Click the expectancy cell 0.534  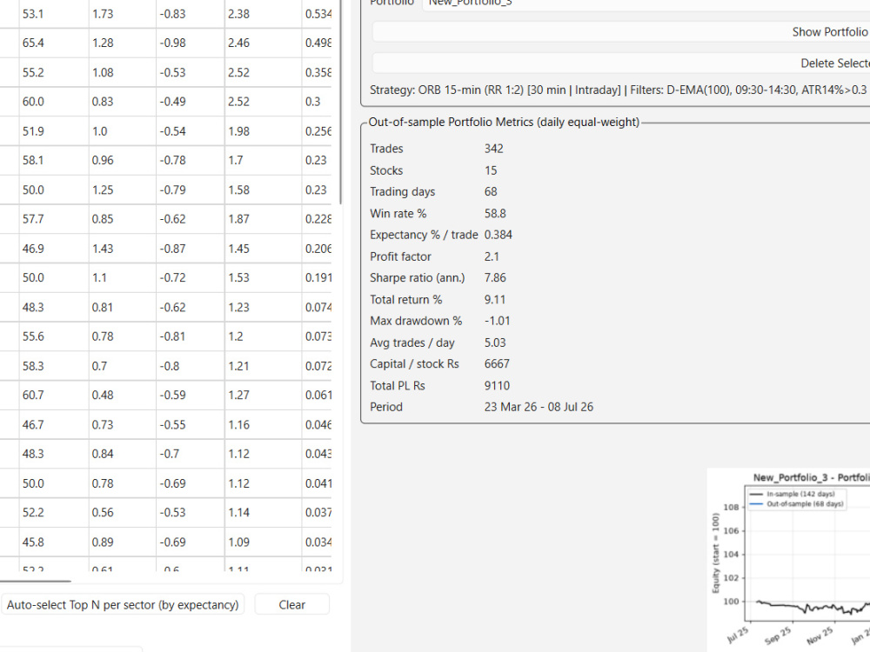pyautogui.click(x=318, y=14)
